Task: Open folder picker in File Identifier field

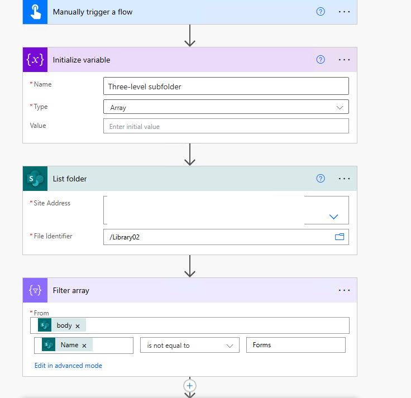Action: pos(340,237)
